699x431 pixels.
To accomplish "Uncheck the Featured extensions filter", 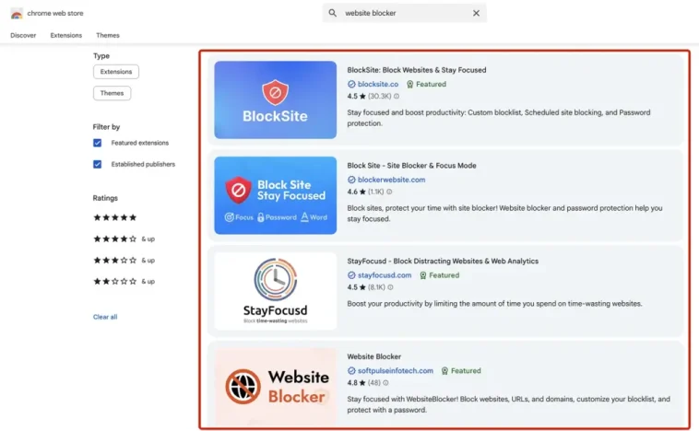I will click(x=97, y=143).
